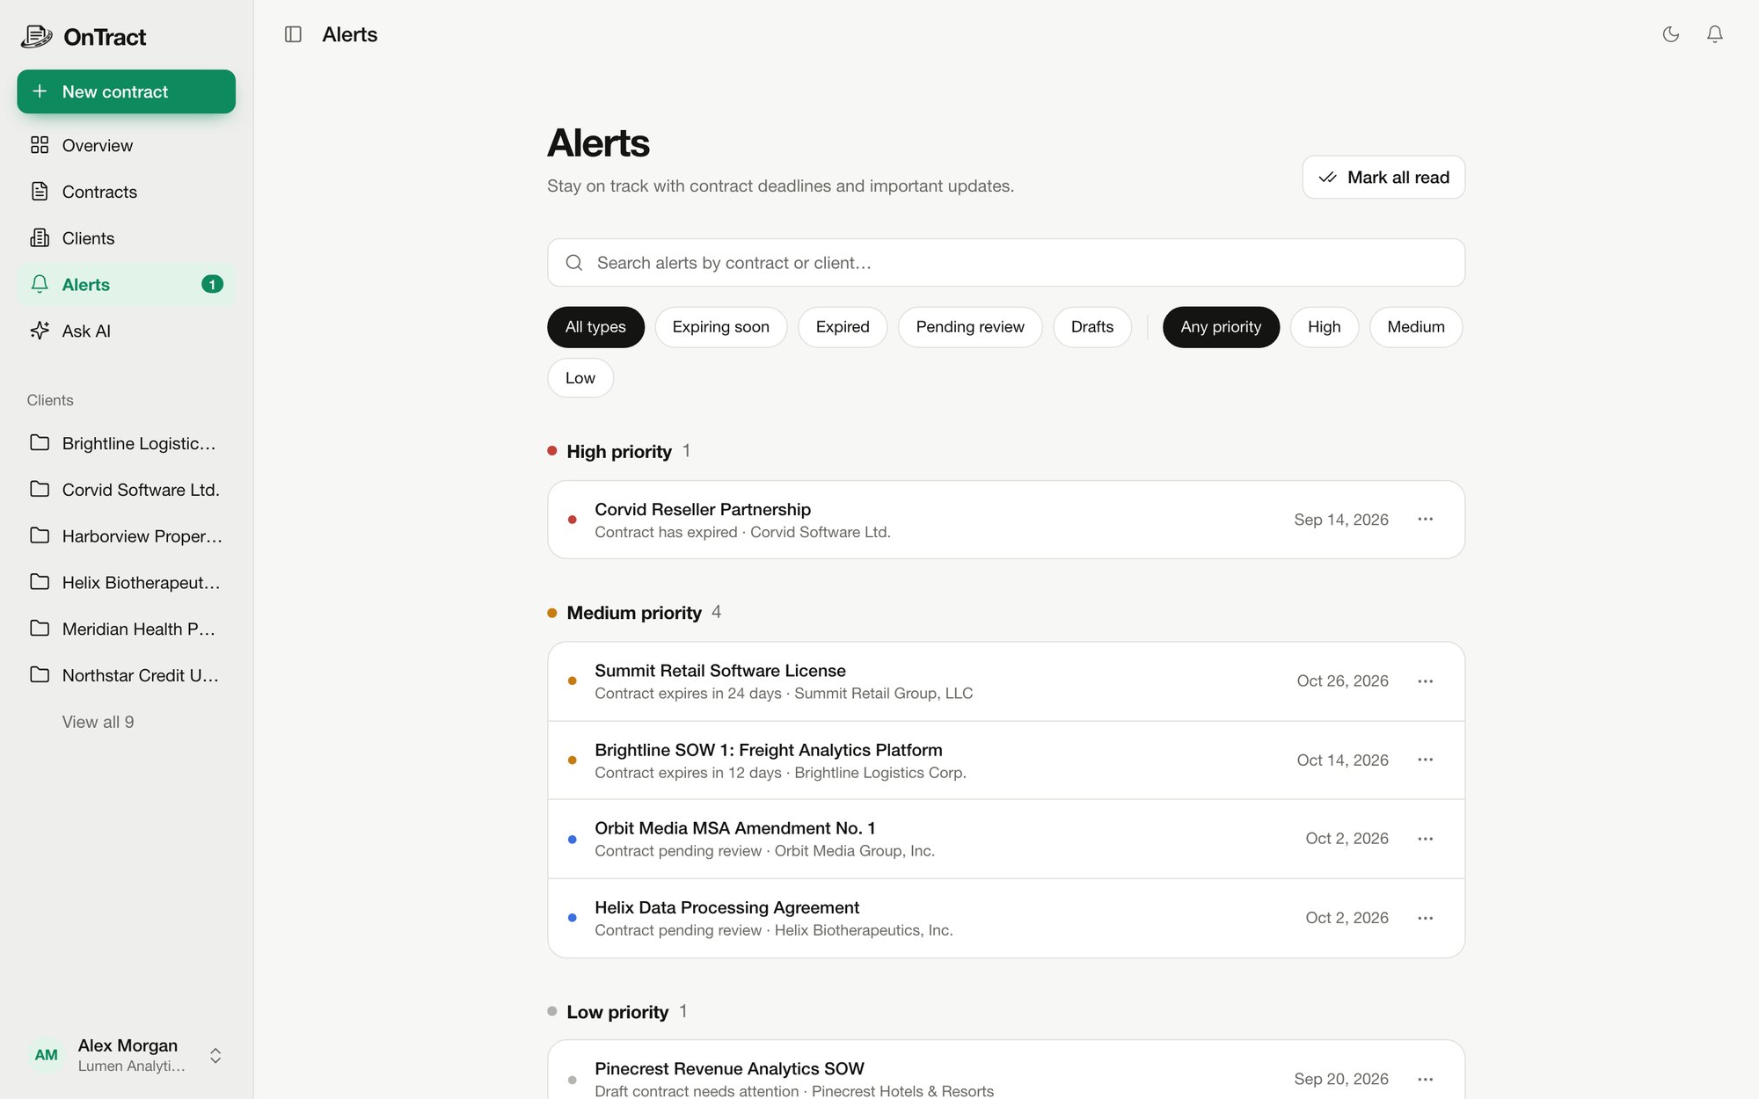Filter alerts by Expiring soon
Image resolution: width=1759 pixels, height=1099 pixels.
point(720,327)
